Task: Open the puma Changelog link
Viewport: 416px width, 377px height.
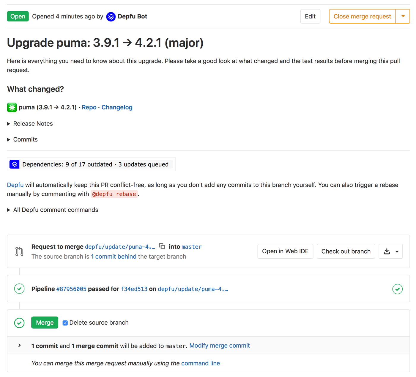Action: 117,107
